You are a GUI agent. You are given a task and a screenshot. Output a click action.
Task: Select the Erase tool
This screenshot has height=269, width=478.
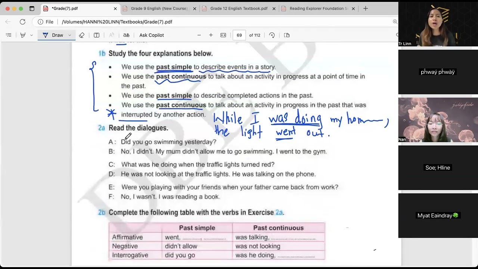81,35
